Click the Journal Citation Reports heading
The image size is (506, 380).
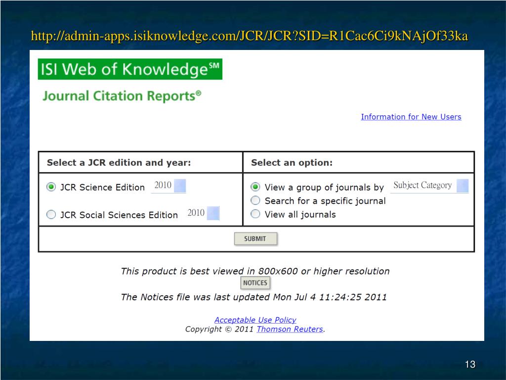click(122, 96)
